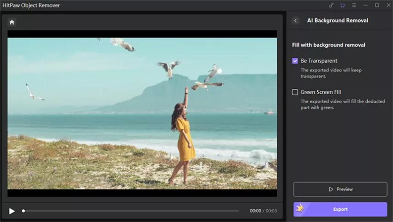Image resolution: width=393 pixels, height=222 pixels.
Task: Click the Preview button
Action: click(340, 189)
